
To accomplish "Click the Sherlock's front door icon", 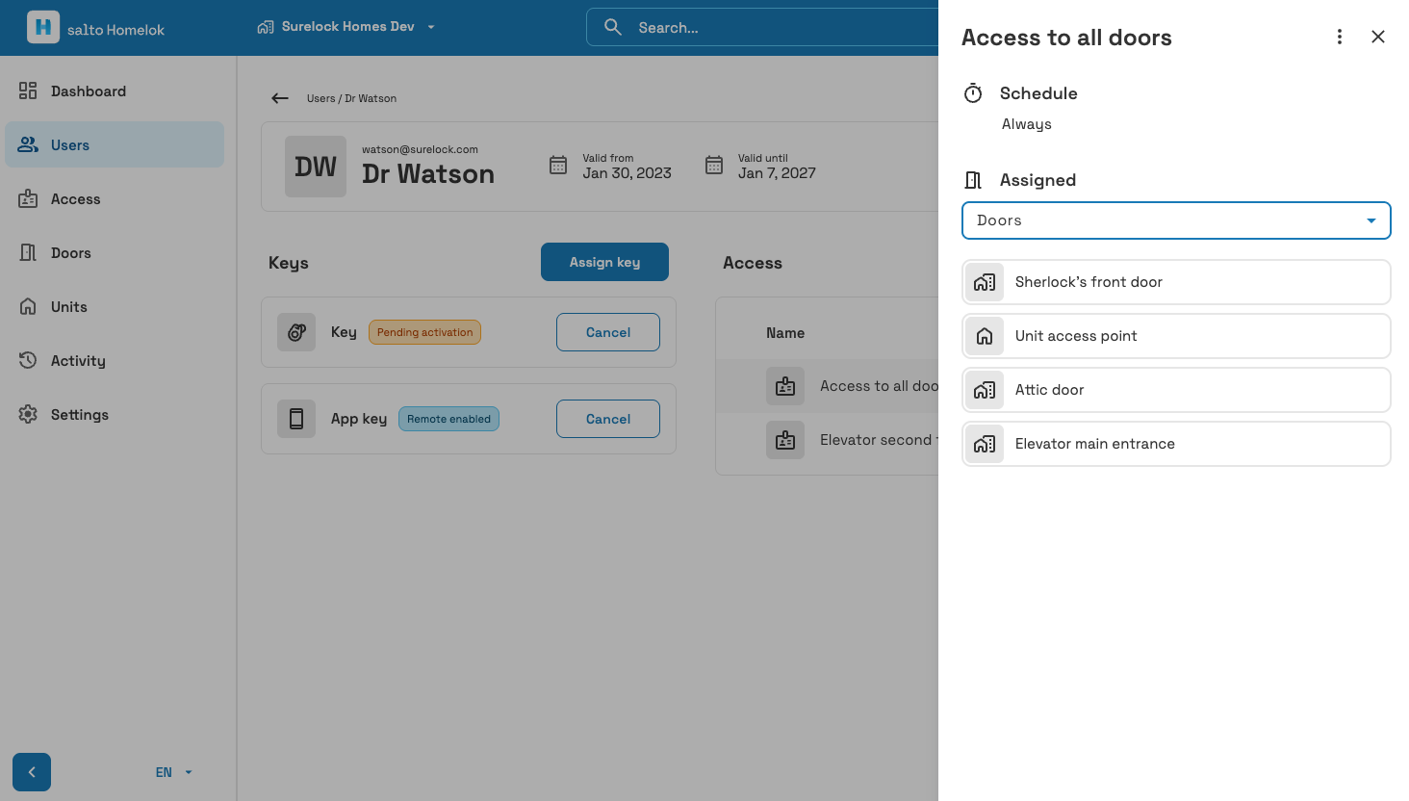I will point(985,282).
